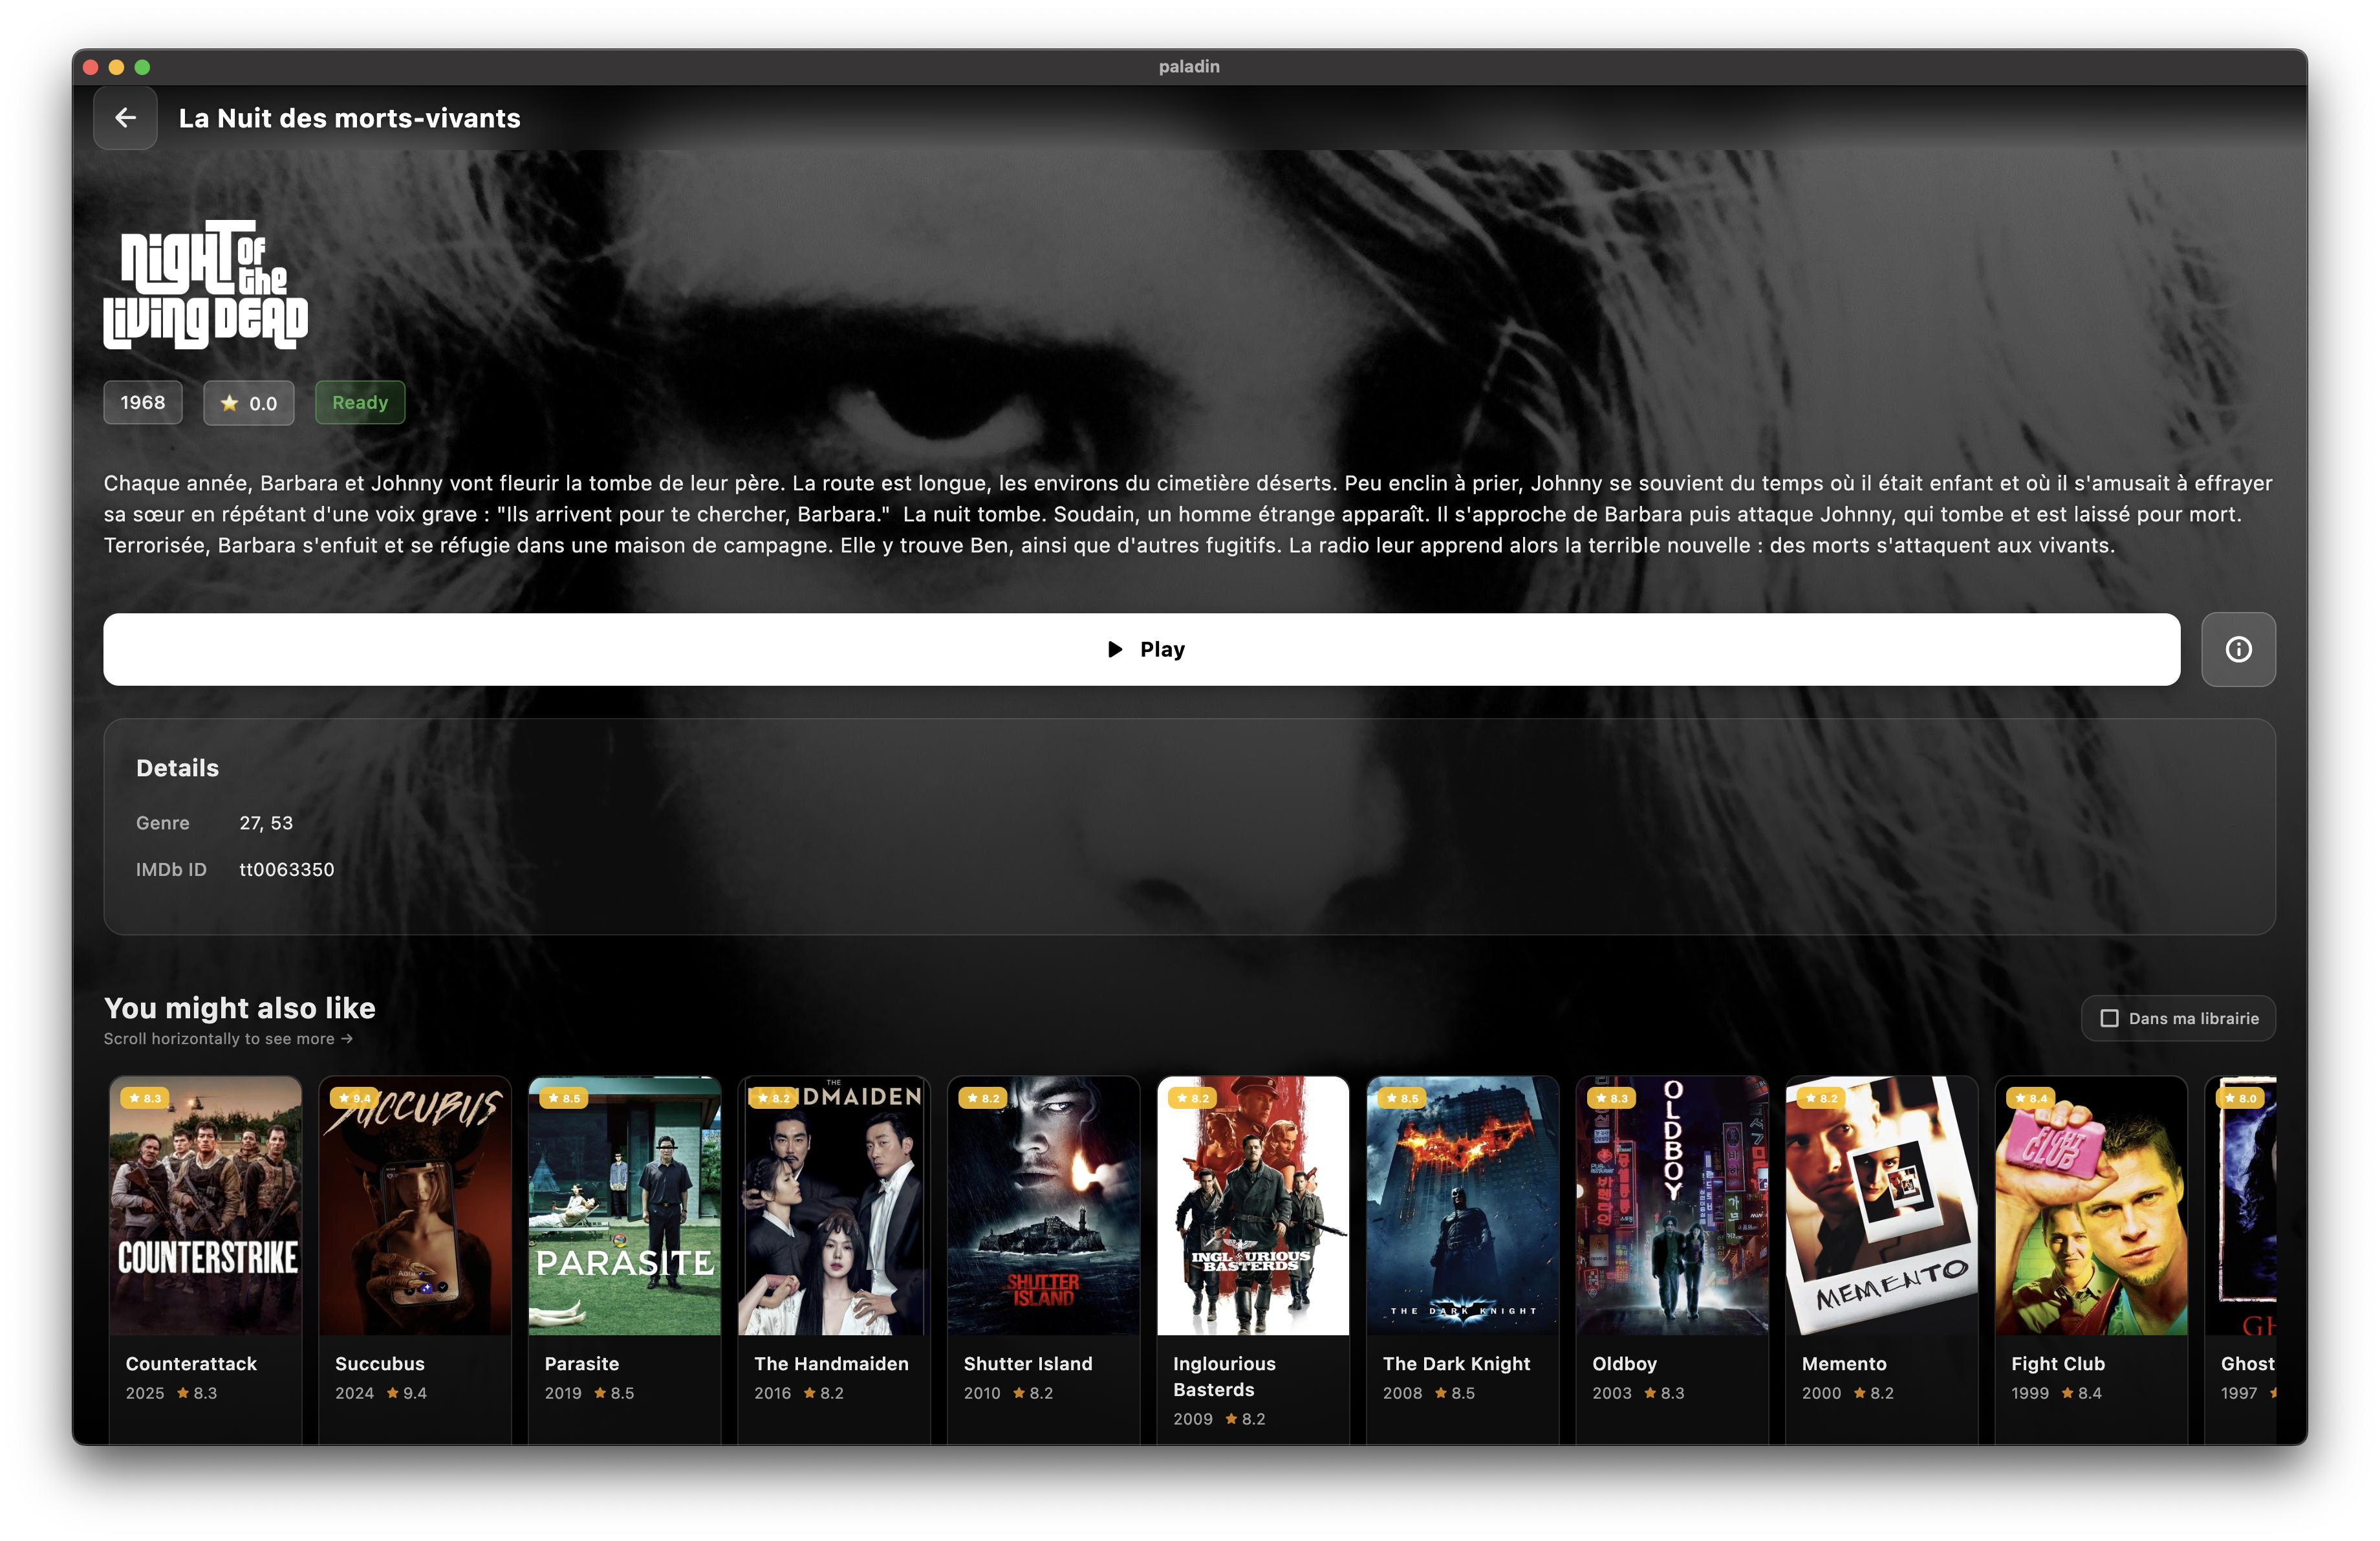The height and width of the screenshot is (1541, 2380).
Task: Click the 8.3 rating badge on Counterattack poster
Action: 145,1098
